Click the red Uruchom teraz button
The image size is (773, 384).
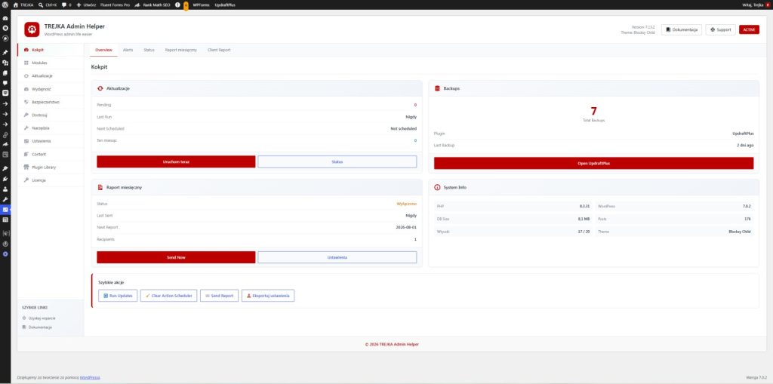(x=176, y=161)
